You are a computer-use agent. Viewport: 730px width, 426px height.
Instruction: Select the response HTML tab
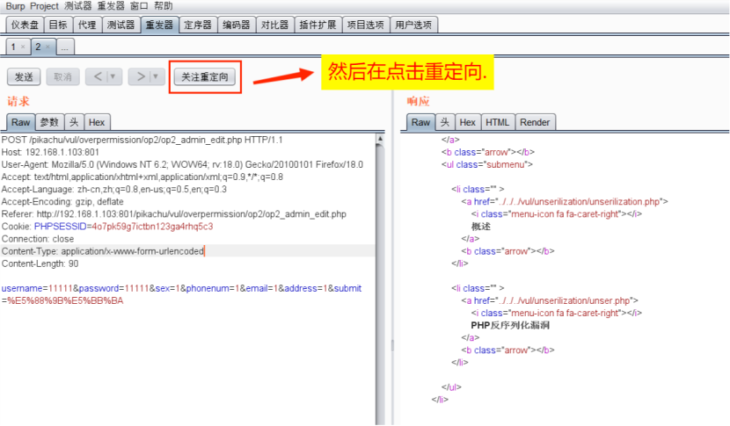coord(498,122)
